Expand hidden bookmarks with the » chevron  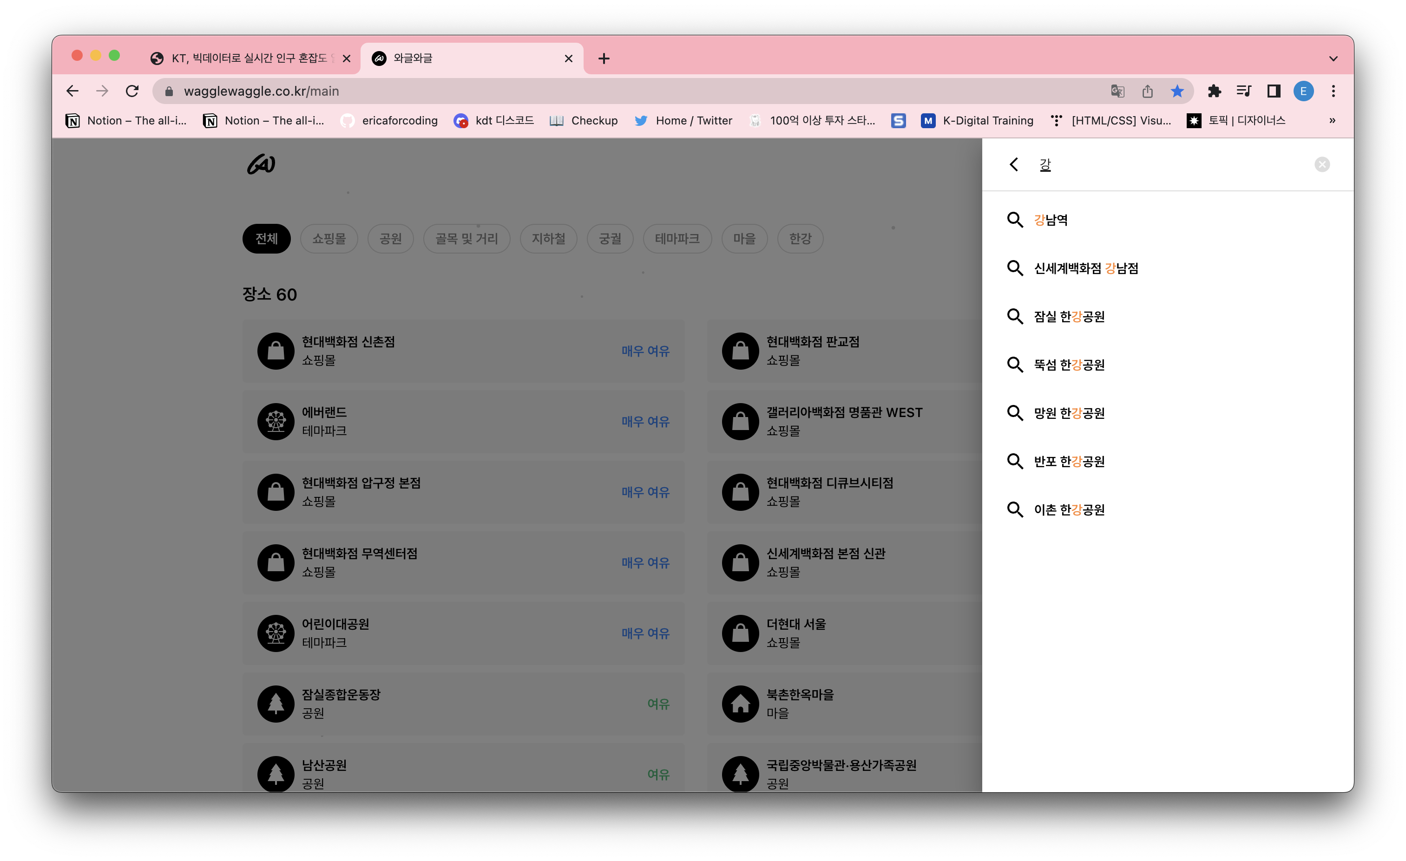(x=1332, y=121)
